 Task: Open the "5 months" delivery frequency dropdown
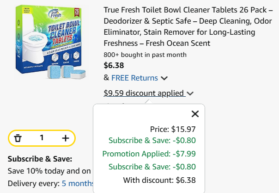tap(78, 183)
